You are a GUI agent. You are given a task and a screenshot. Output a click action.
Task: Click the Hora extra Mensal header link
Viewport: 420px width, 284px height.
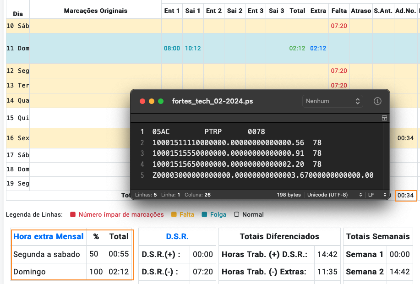click(x=49, y=236)
